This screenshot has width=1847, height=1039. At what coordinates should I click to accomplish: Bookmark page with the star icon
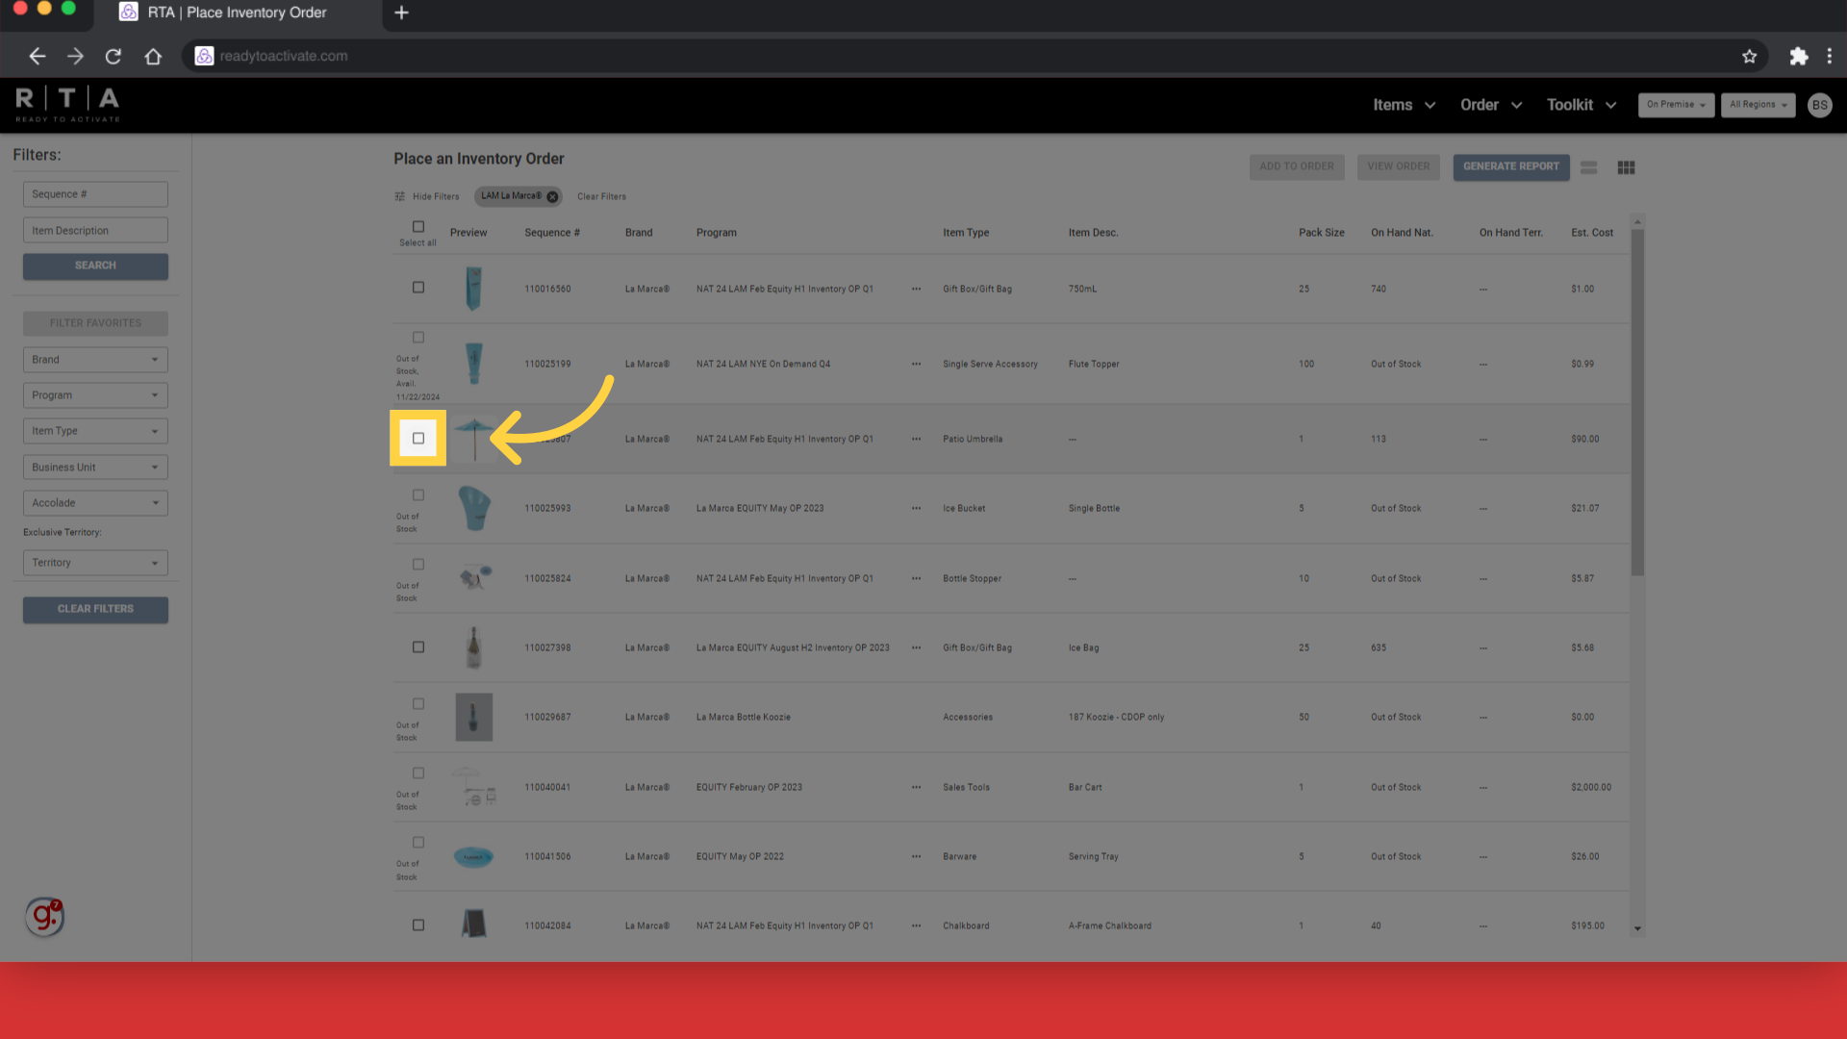(x=1749, y=56)
